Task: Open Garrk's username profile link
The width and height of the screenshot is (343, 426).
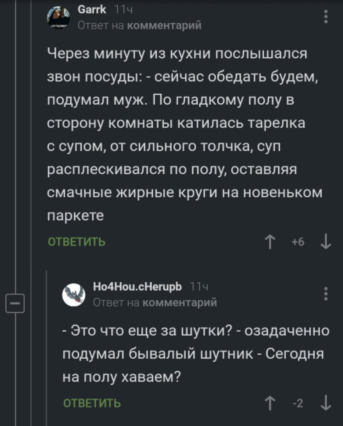Action: [x=92, y=10]
